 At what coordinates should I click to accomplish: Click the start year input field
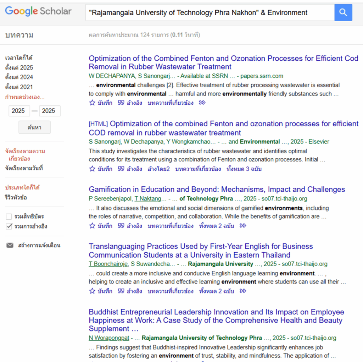[18, 111]
